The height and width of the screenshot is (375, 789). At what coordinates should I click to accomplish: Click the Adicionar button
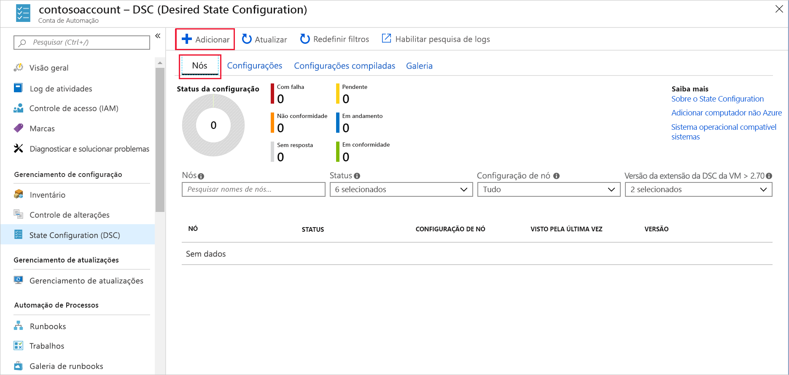(x=205, y=39)
